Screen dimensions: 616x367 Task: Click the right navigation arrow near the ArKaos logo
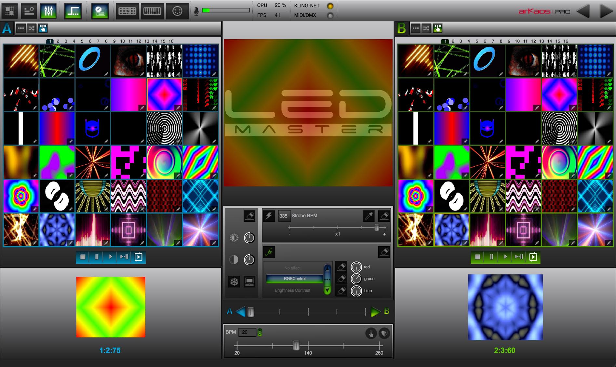(606, 11)
